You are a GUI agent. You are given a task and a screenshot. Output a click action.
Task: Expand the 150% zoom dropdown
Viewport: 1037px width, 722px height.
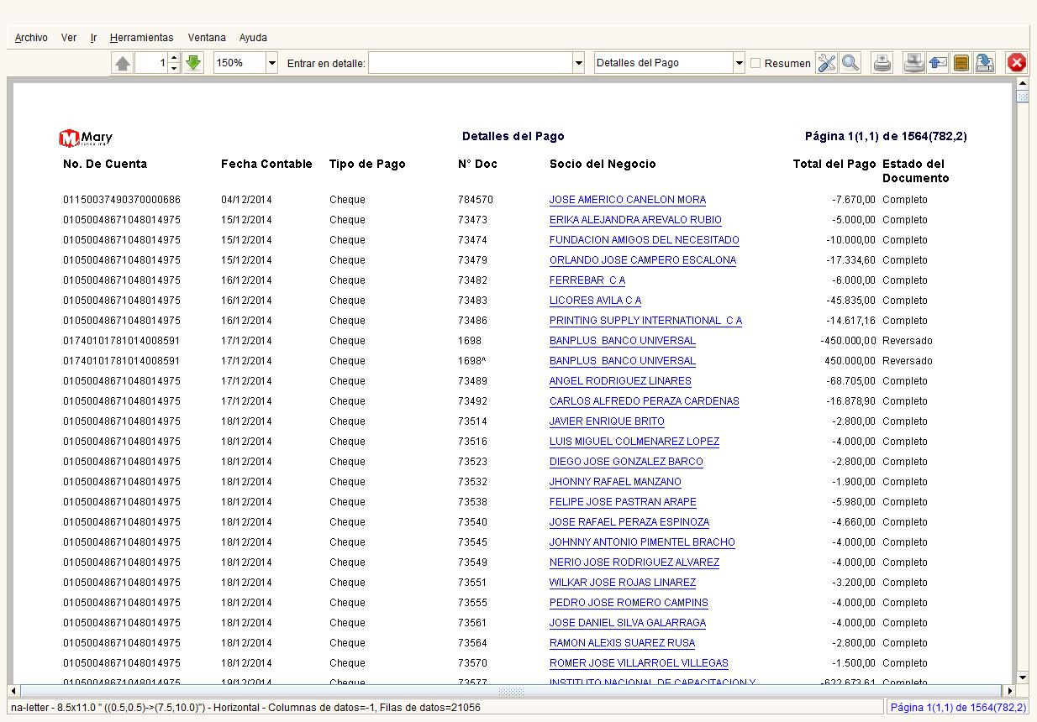(x=271, y=63)
